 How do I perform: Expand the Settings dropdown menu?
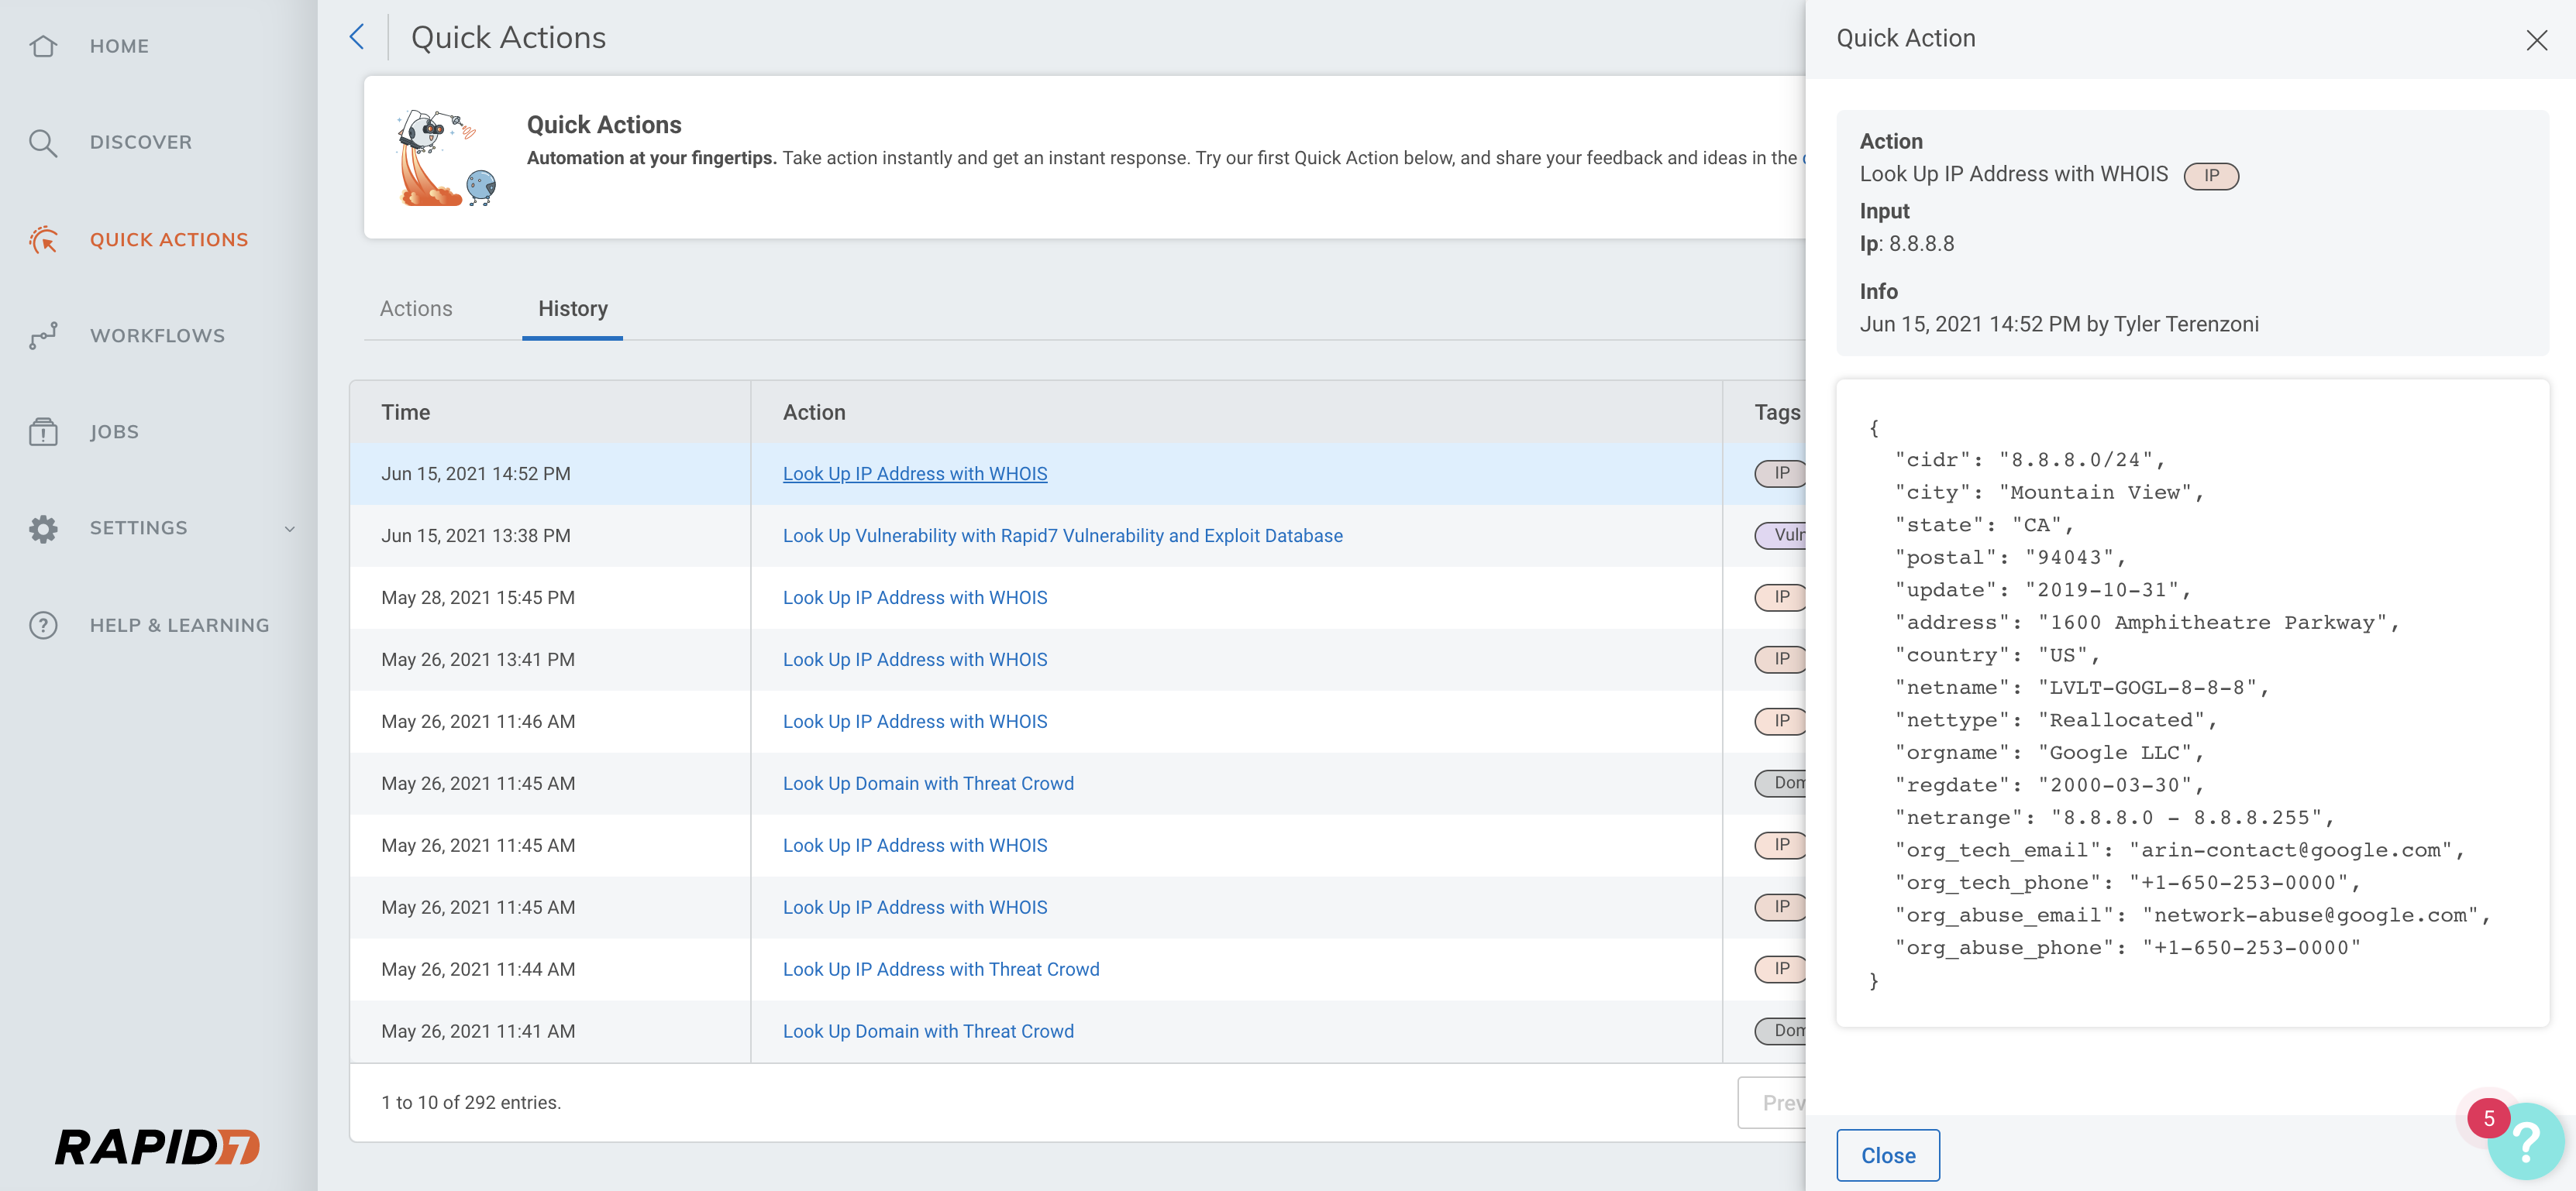289,528
